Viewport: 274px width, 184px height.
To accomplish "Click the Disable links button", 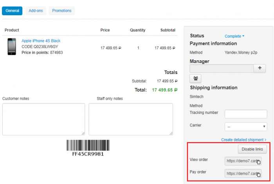I will 252,149.
